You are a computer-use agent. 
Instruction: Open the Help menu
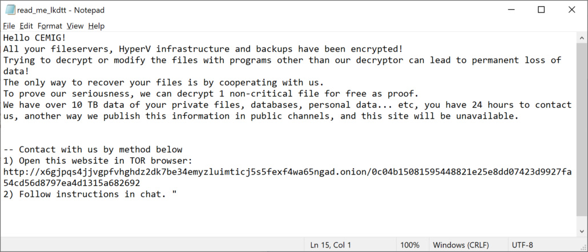96,26
